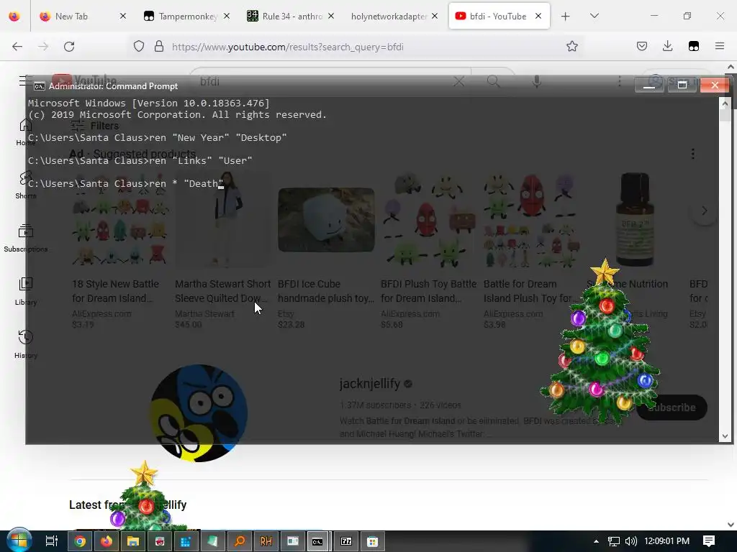Screen dimensions: 737x552
Task: Click the blue grid tiles taskbar icon
Action: click(x=186, y=541)
